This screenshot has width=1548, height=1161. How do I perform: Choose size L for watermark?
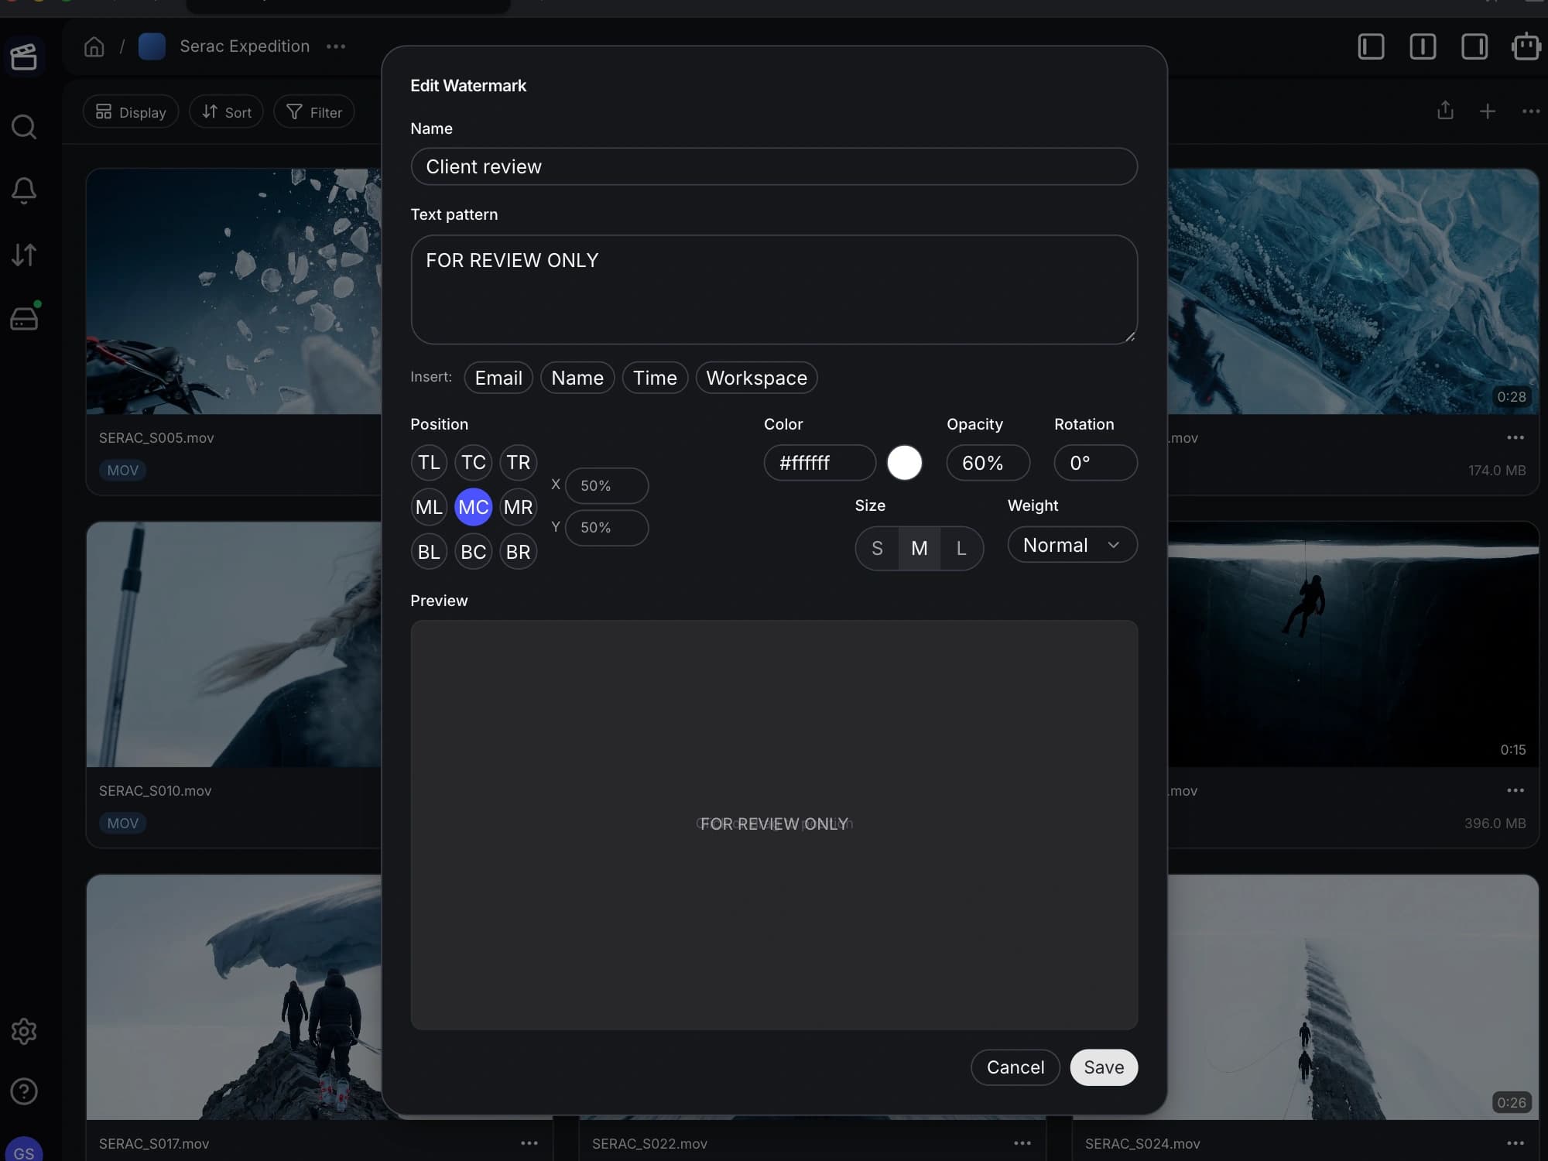point(961,549)
